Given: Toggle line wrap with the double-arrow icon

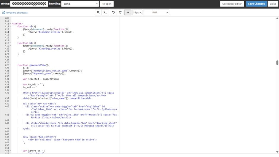Looking at the screenshot, I should pos(128,12).
